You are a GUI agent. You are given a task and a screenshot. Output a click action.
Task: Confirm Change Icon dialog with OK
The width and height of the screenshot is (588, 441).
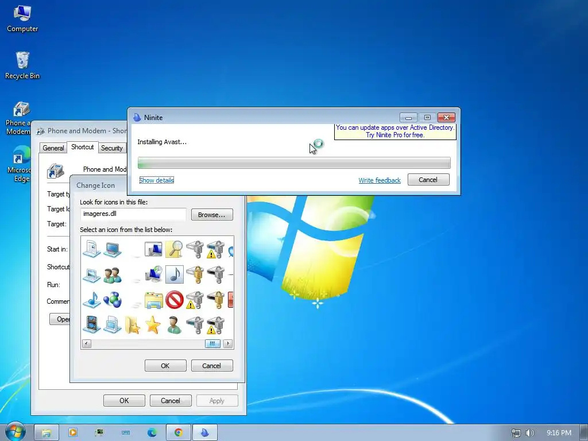coord(165,366)
